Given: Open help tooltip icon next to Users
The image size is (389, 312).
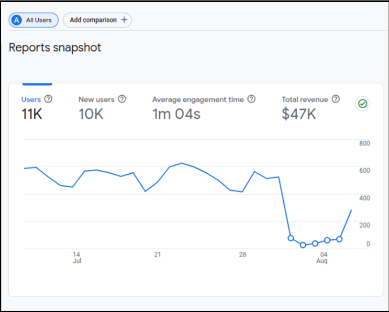Looking at the screenshot, I should 48,99.
